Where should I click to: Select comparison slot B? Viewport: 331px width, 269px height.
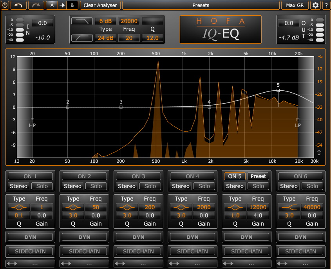click(72, 5)
